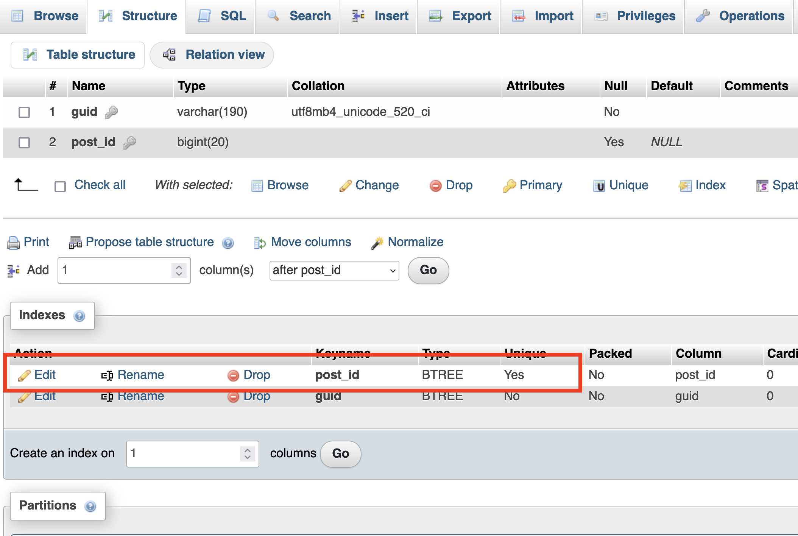Screen dimensions: 798x536
Task: Open the Insert tab
Action: [x=379, y=16]
